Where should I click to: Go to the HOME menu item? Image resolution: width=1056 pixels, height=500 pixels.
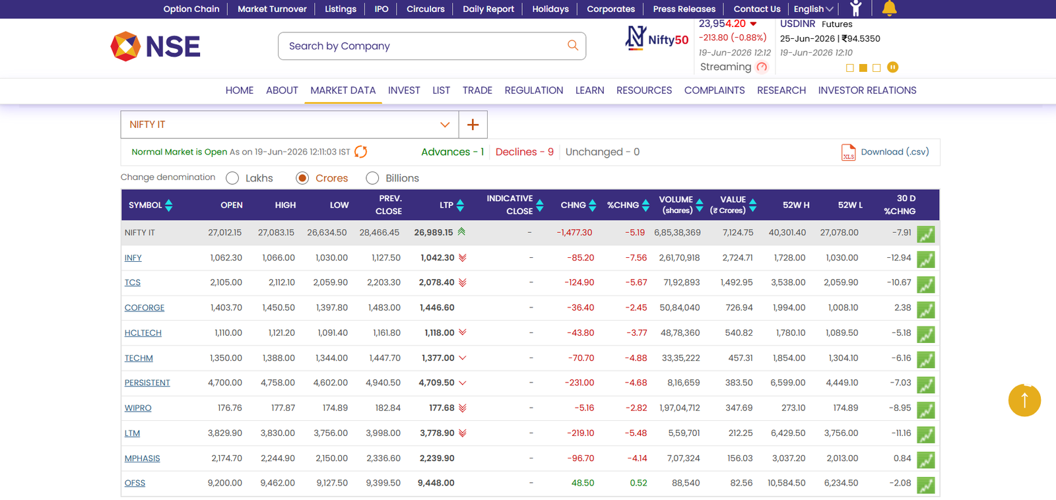(240, 90)
